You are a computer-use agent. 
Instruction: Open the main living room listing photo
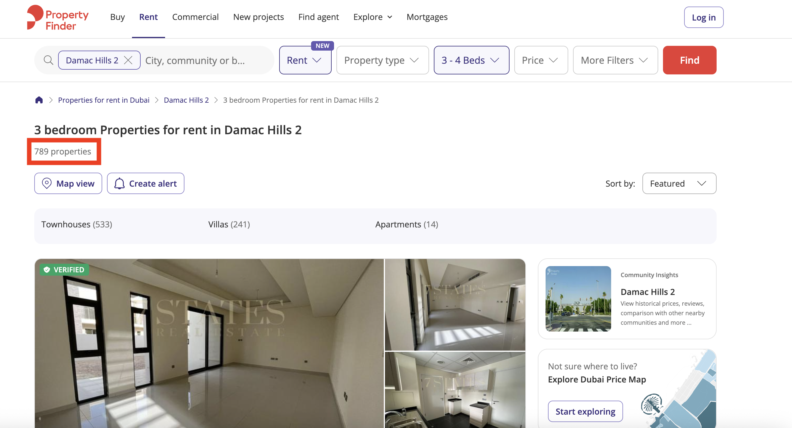[209, 343]
